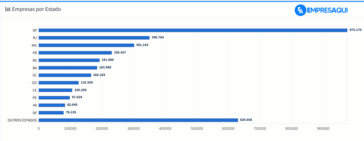
Task: Click the value label 82.645
Action: point(72,105)
